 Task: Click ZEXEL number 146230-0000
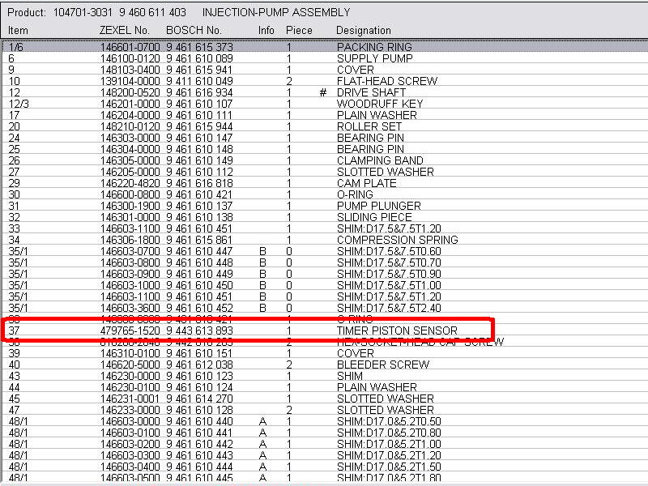pos(130,376)
